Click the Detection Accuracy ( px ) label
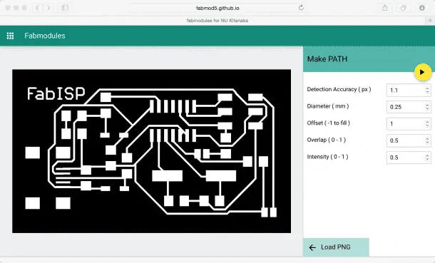This screenshot has width=435, height=263. tap(339, 90)
